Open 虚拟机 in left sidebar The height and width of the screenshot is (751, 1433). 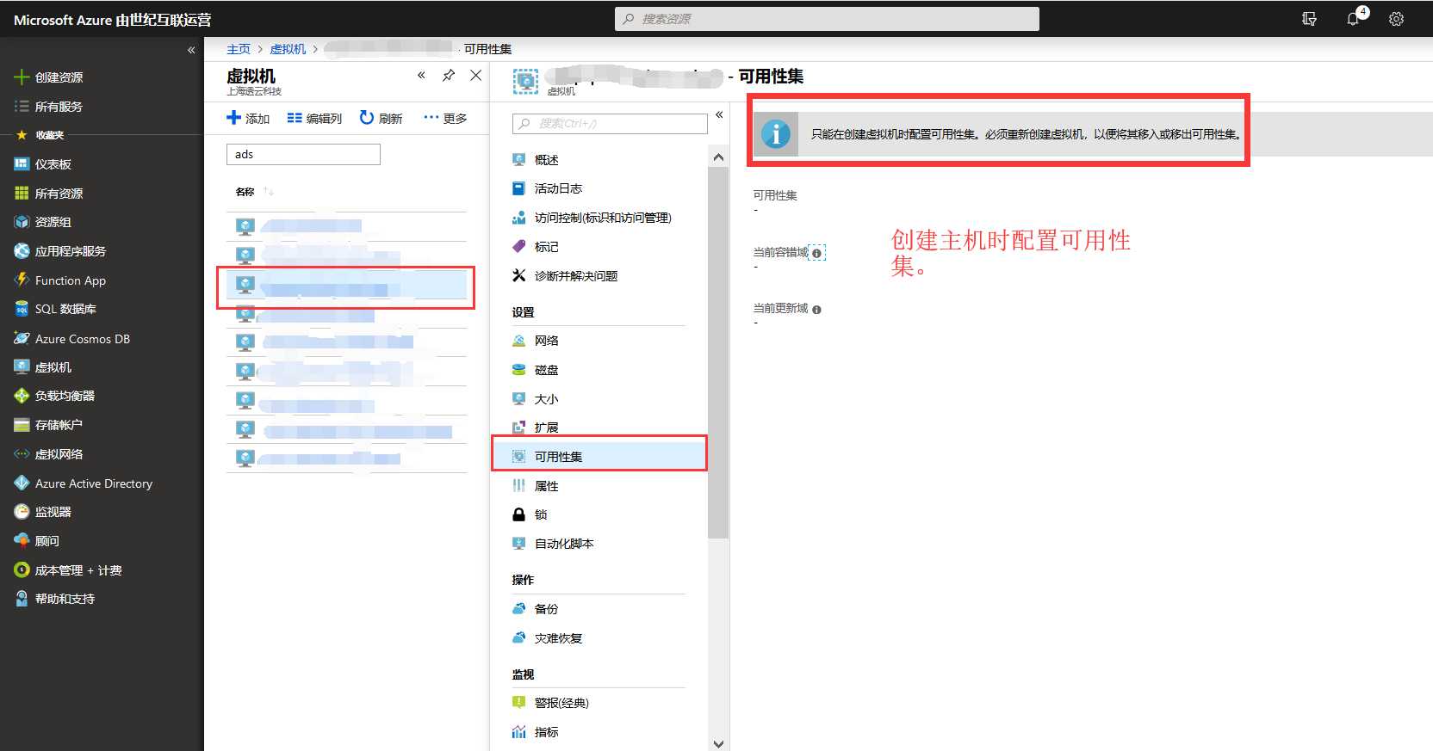53,367
